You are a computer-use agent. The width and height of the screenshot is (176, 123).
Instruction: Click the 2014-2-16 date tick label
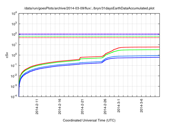point(60,107)
